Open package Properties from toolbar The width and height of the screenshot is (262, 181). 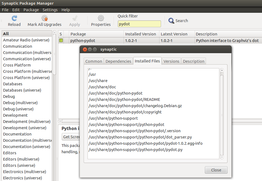(101, 21)
